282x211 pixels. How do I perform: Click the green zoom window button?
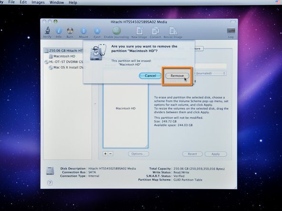click(x=55, y=21)
